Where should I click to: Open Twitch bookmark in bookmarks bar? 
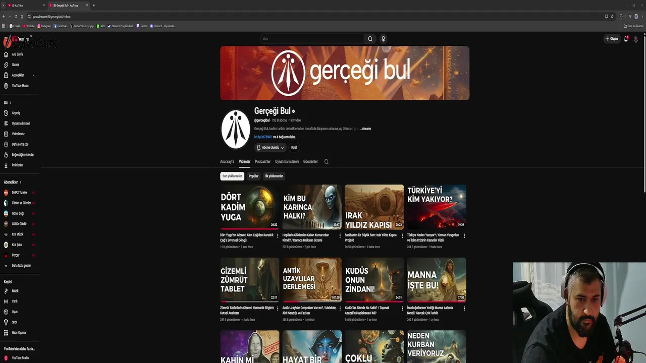141,26
